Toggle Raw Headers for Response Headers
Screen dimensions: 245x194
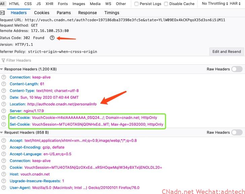pos(237,69)
